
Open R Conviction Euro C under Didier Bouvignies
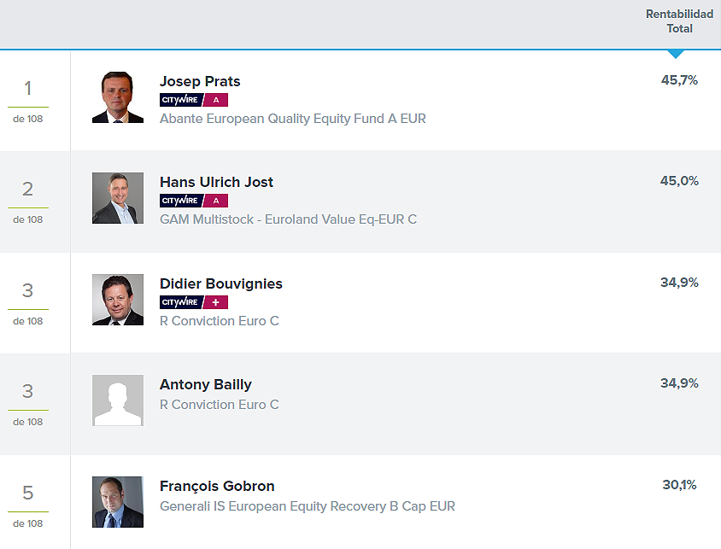pyautogui.click(x=220, y=321)
